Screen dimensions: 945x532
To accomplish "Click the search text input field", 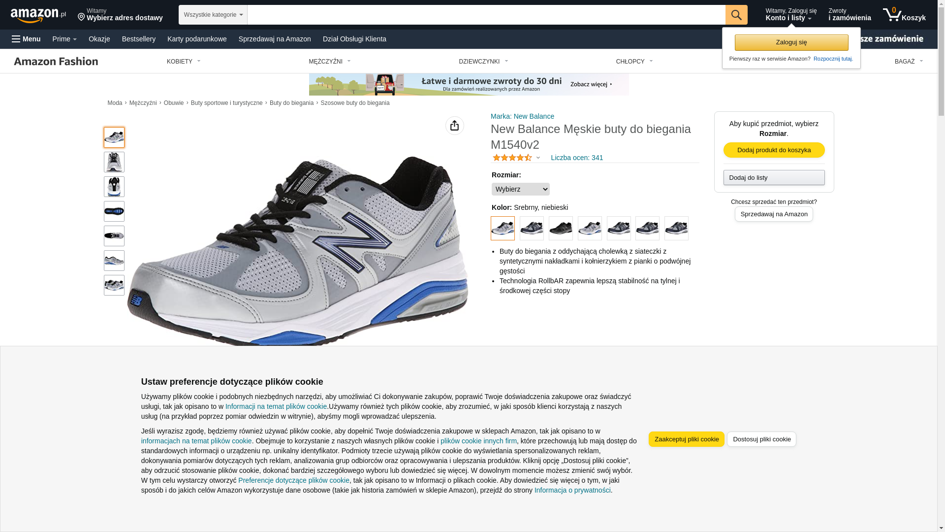I will (x=486, y=15).
